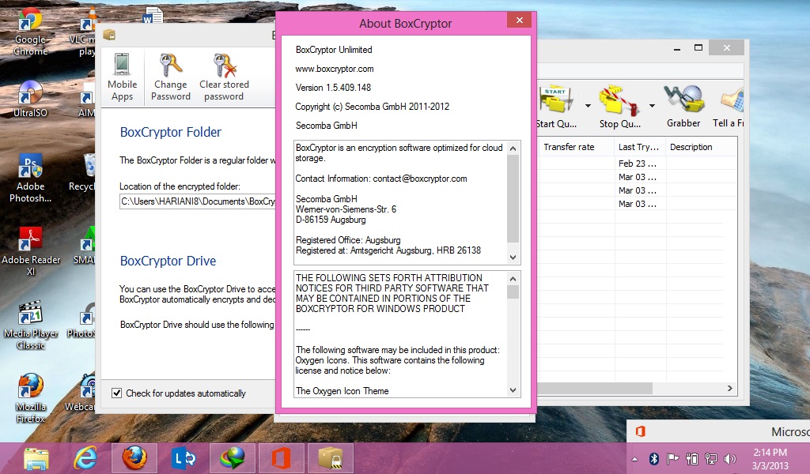Open Action Center flag icon
Image resolution: width=810 pixels, height=474 pixels.
672,459
